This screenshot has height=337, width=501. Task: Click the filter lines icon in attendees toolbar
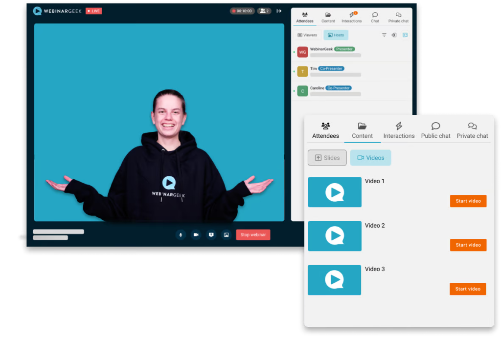[384, 35]
